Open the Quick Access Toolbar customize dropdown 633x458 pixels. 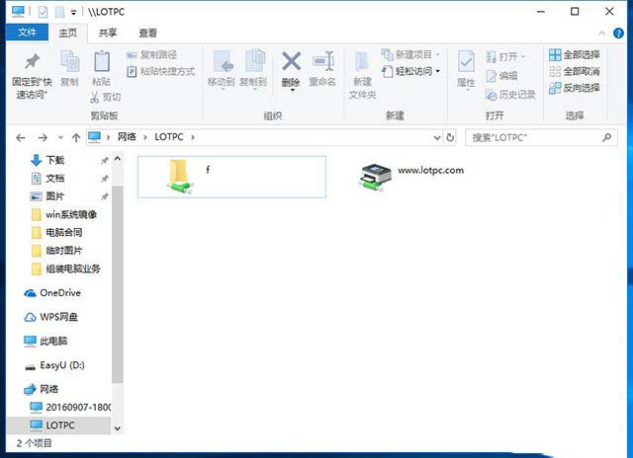tap(73, 13)
